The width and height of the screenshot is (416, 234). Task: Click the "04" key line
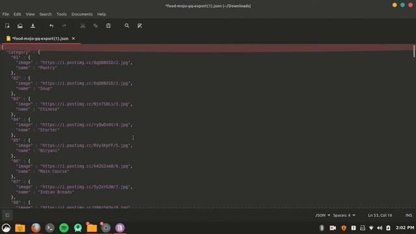coord(21,120)
